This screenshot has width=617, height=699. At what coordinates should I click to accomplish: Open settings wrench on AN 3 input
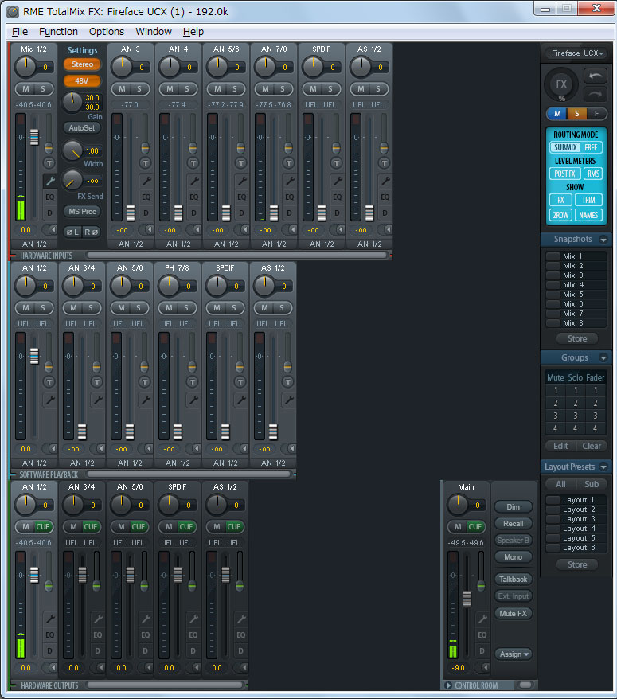146,181
